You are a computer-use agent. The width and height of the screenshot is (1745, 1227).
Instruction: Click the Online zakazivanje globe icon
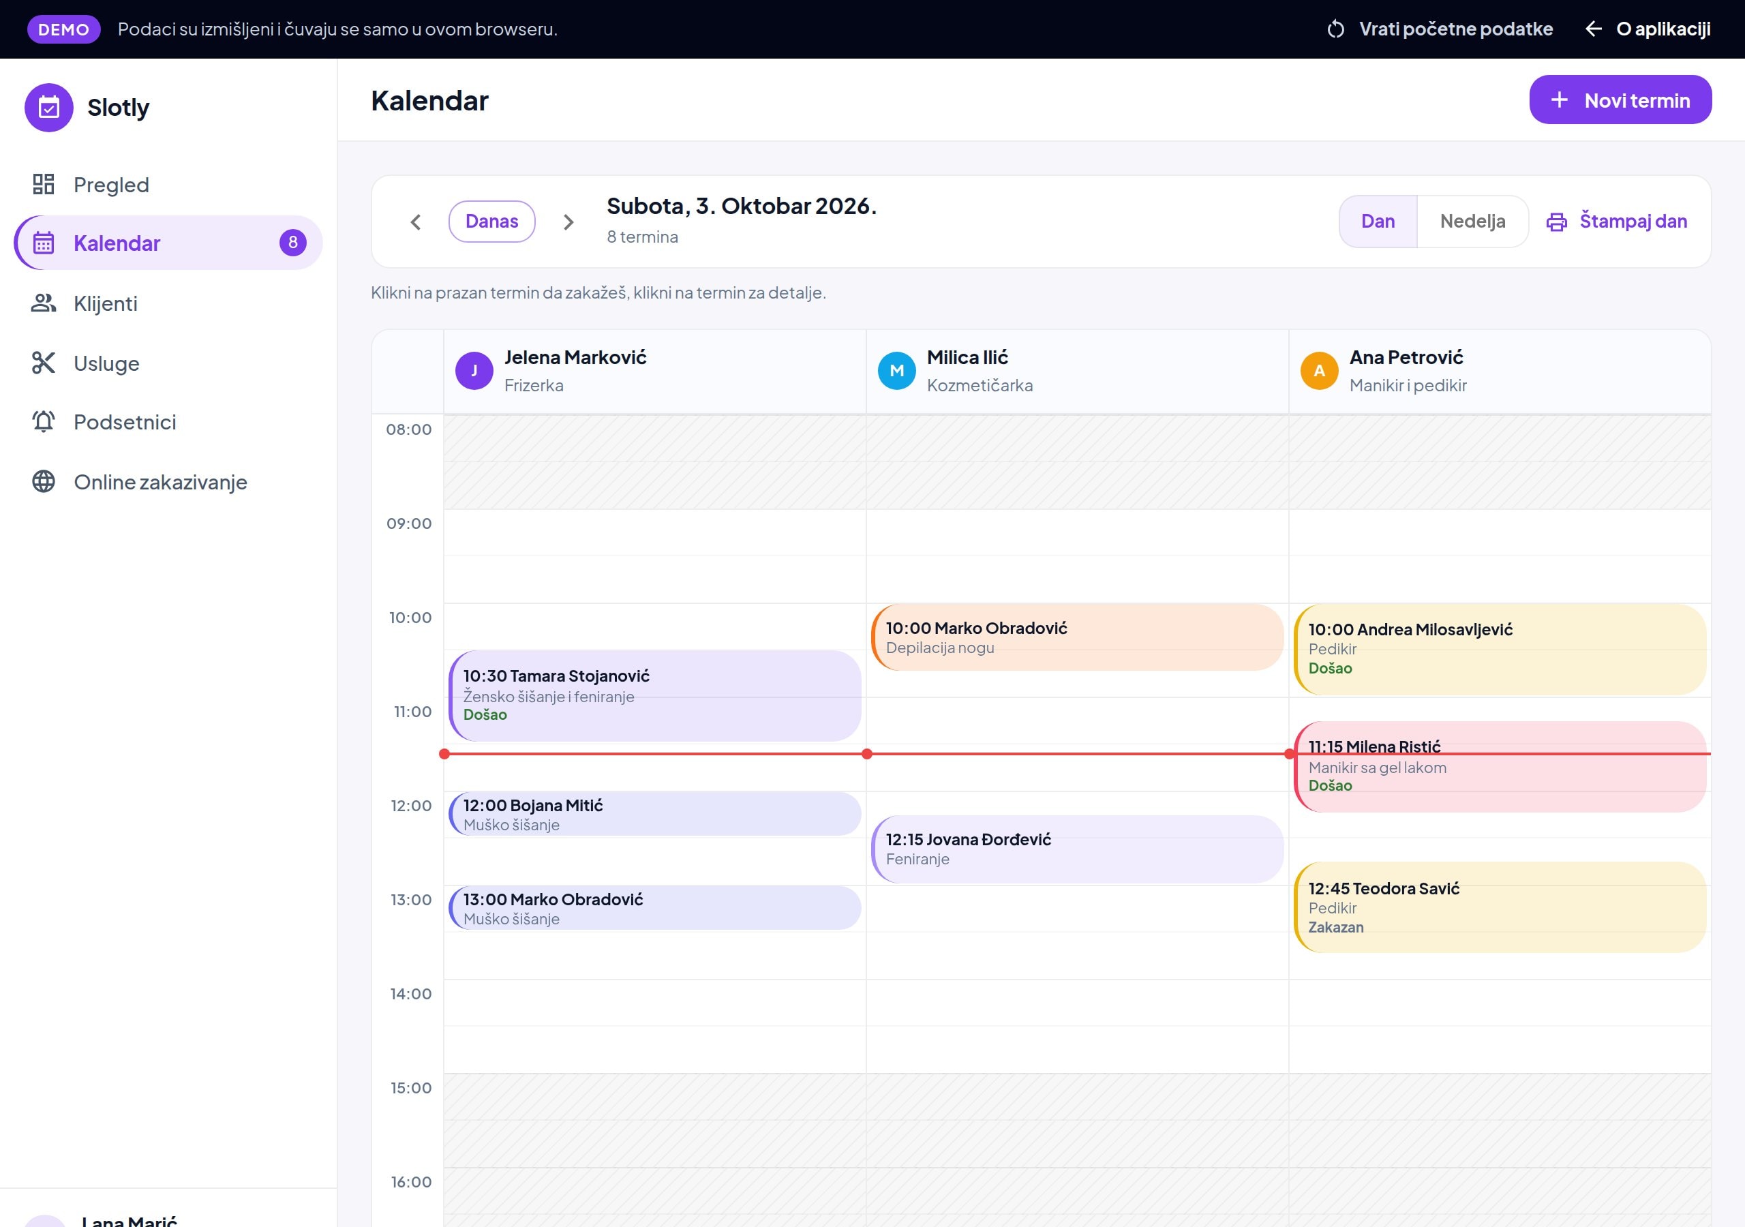click(44, 481)
